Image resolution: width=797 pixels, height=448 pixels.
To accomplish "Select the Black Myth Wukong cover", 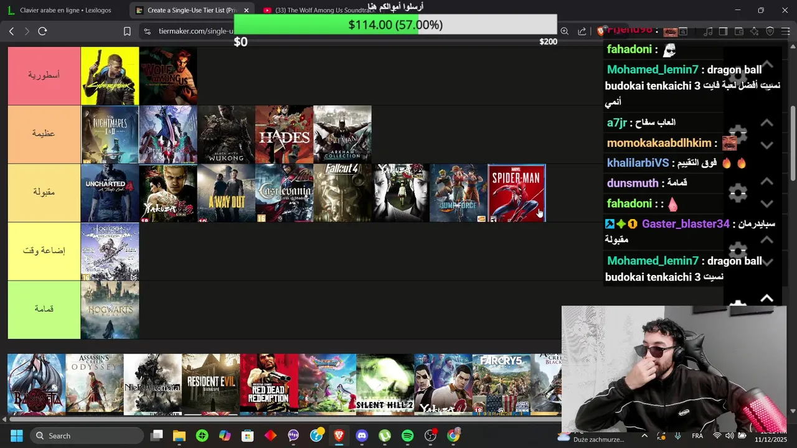I will (226, 134).
